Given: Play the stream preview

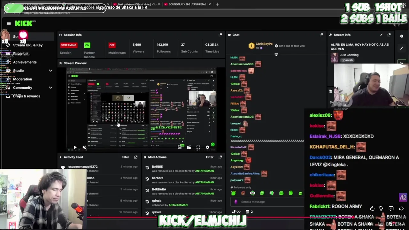Looking at the screenshot, I should (x=75, y=147).
